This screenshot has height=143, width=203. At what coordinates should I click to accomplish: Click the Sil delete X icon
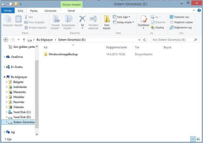click(x=82, y=19)
